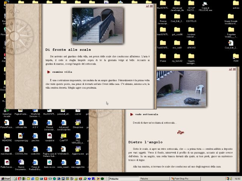Click the clock in the system tray

(x=237, y=179)
